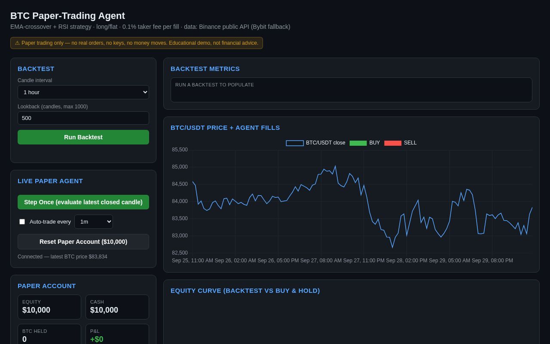
Task: Click the Backtest Metrics heading
Action: click(x=205, y=69)
